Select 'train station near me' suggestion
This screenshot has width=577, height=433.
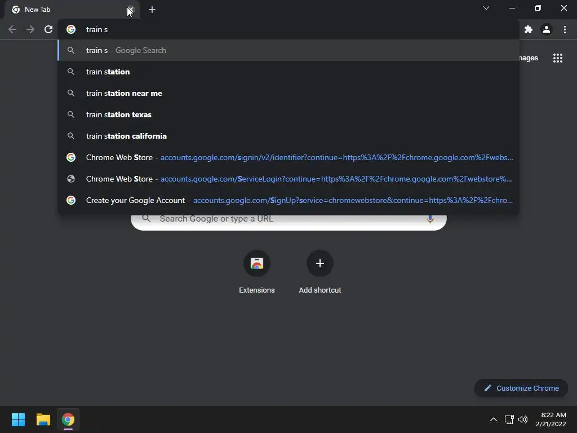pyautogui.click(x=288, y=93)
